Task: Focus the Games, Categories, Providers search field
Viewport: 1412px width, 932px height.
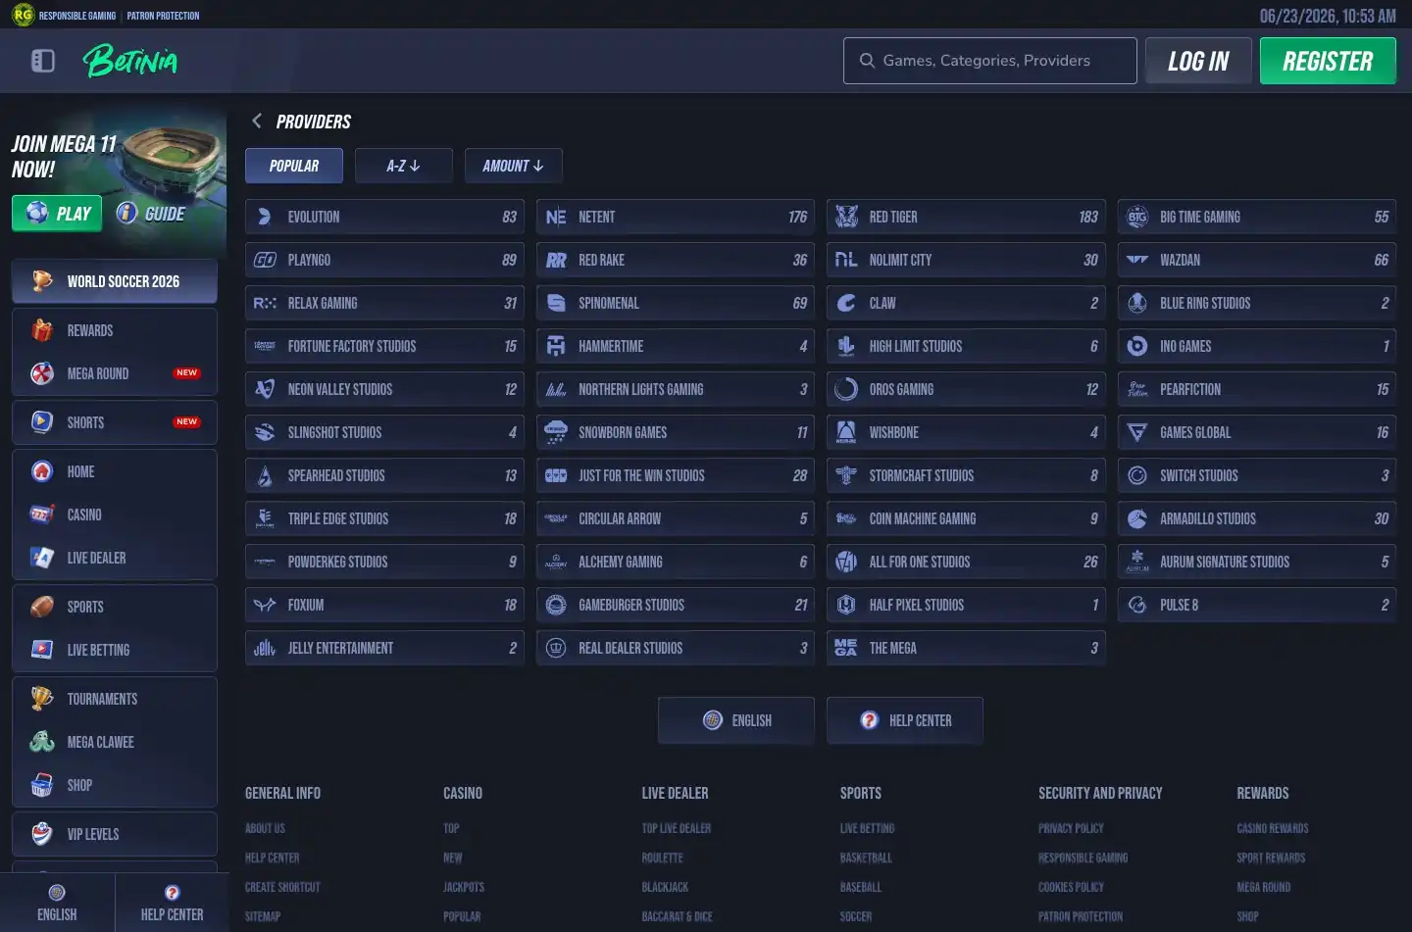Action: [x=990, y=61]
